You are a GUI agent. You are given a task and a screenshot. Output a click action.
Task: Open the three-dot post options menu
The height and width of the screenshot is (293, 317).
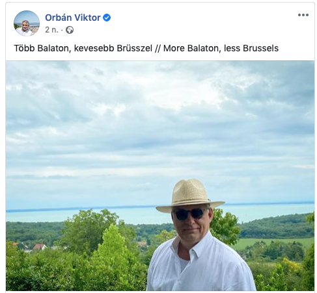[303, 15]
